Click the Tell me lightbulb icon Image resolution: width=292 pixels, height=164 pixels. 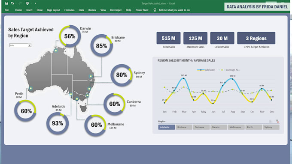(155, 10)
